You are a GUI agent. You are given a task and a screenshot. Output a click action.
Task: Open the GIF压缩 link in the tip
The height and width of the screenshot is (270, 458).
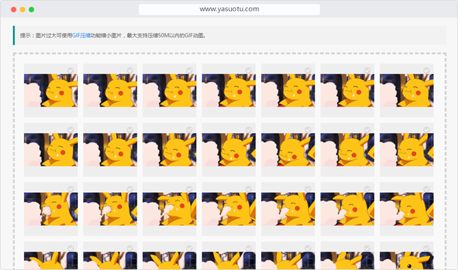point(81,36)
